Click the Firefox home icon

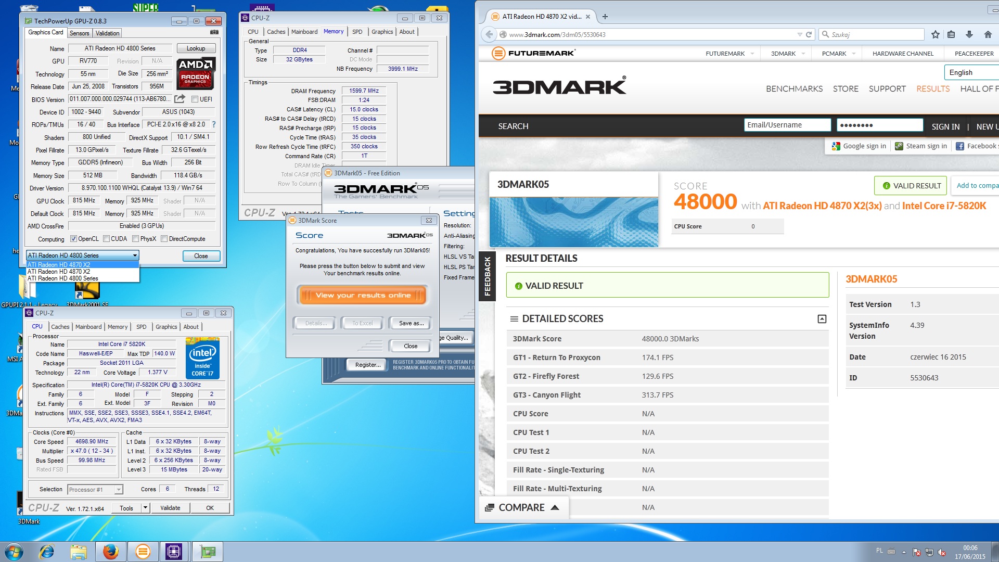988,34
